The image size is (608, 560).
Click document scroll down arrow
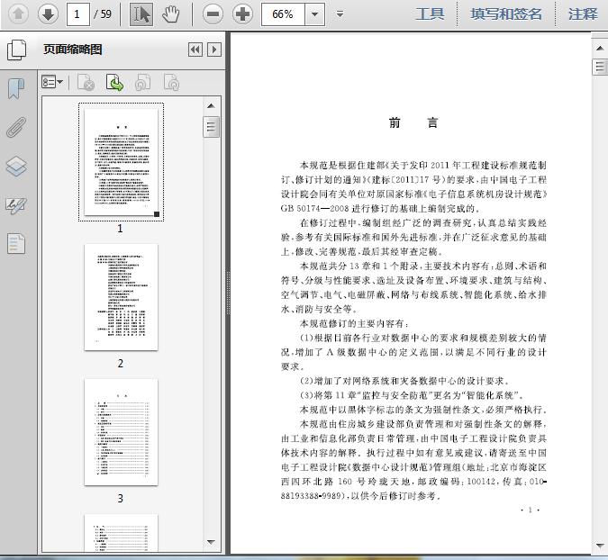click(x=600, y=546)
